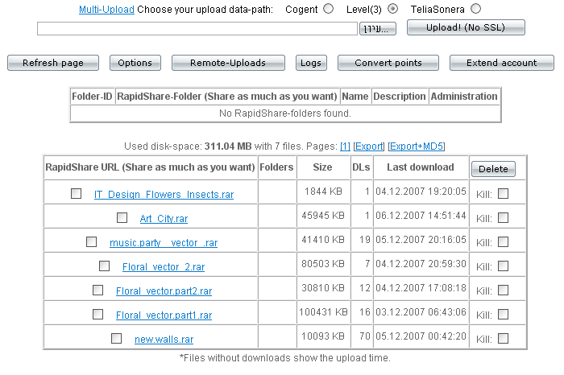Viewport: 564px width, 375px height.
Task: Select the Level(3) data-path radio button
Action: click(393, 10)
